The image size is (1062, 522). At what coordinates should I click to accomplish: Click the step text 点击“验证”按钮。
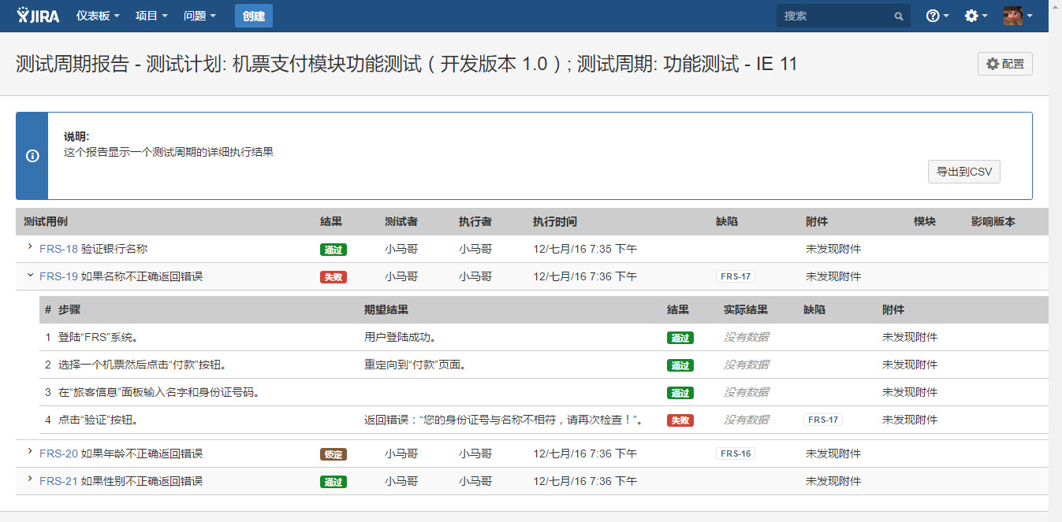point(99,420)
